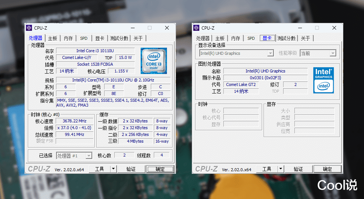364x199 pixels.
Task: Click 验证 button in left window
Action: click(131, 169)
